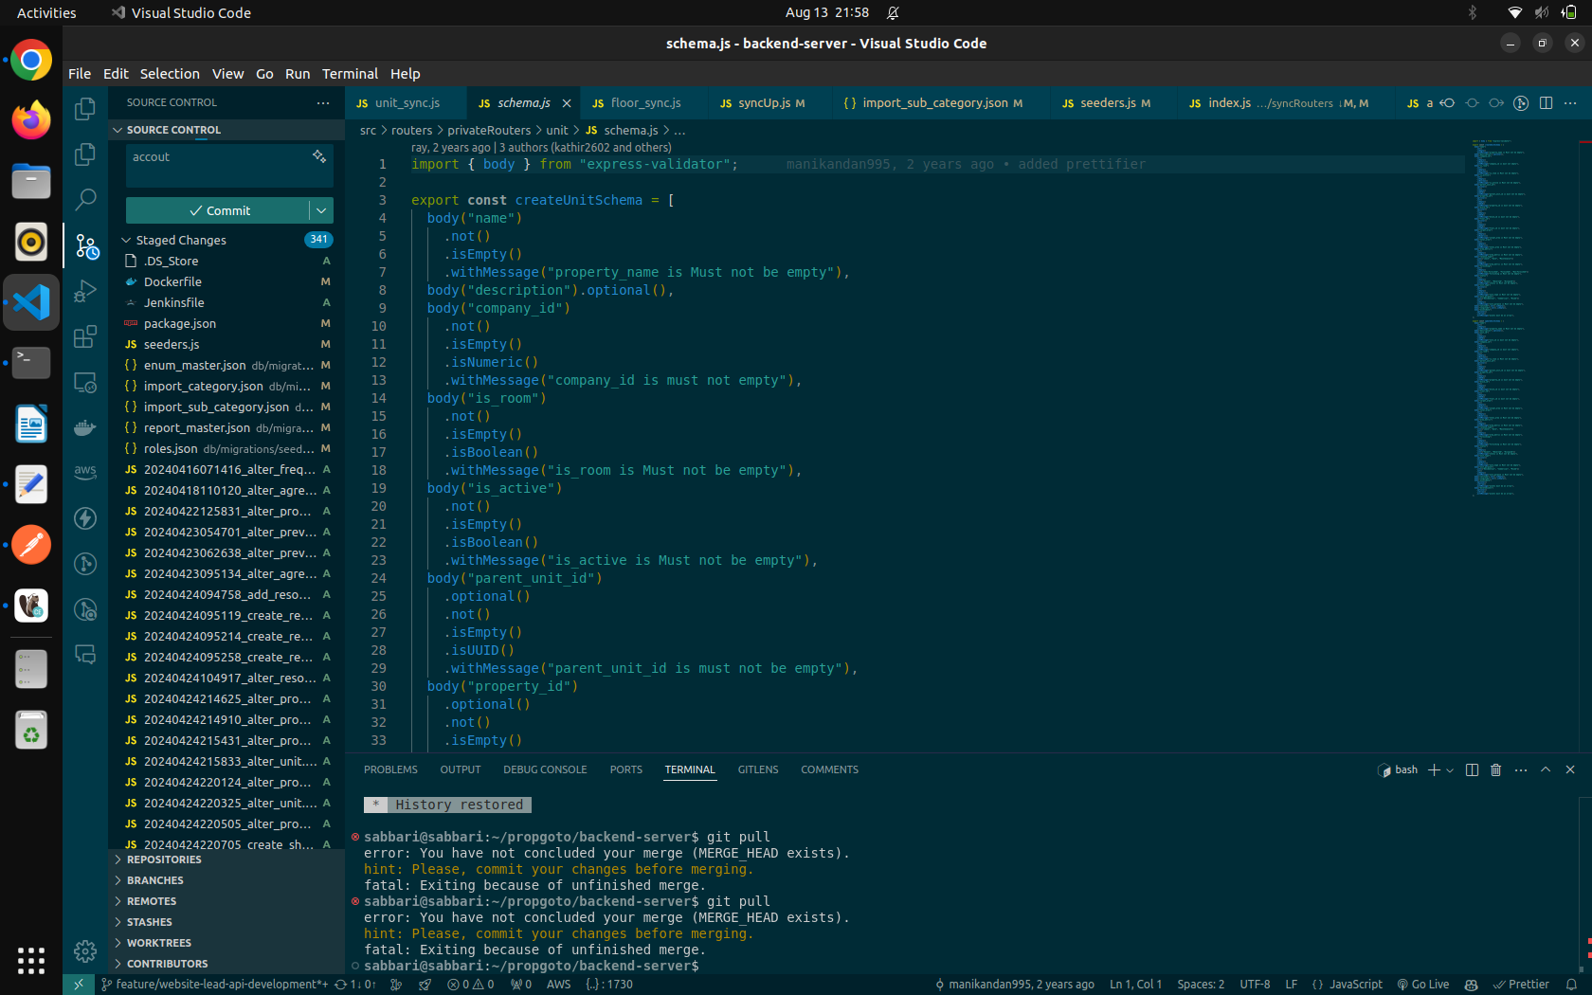Open the Commit button dropdown arrow
This screenshot has width=1592, height=995.
321,210
